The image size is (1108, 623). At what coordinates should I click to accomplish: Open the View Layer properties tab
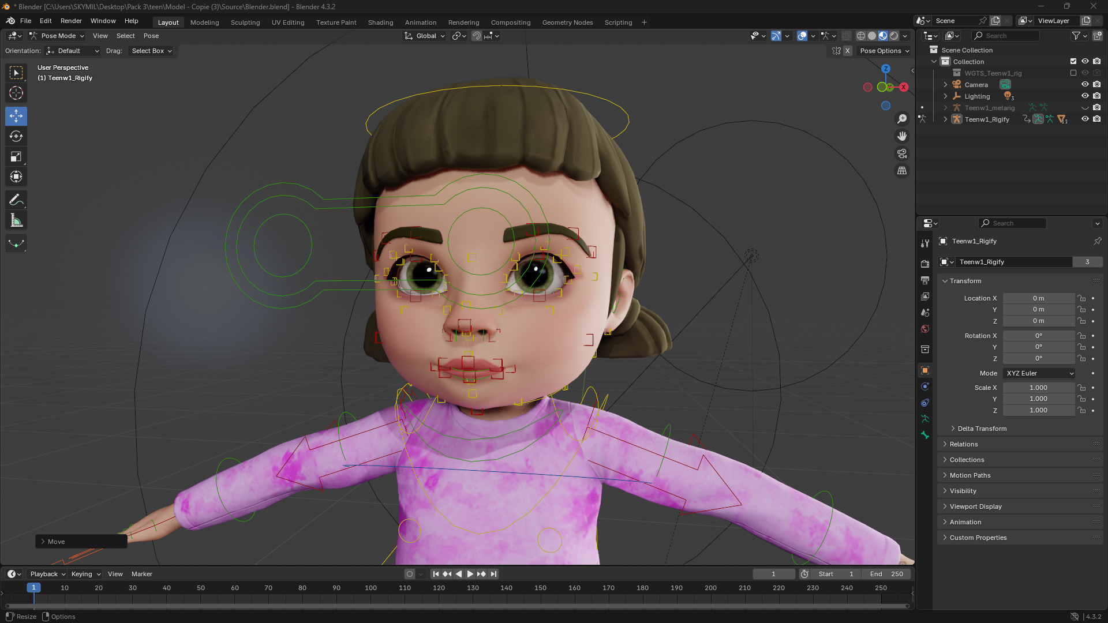click(925, 296)
